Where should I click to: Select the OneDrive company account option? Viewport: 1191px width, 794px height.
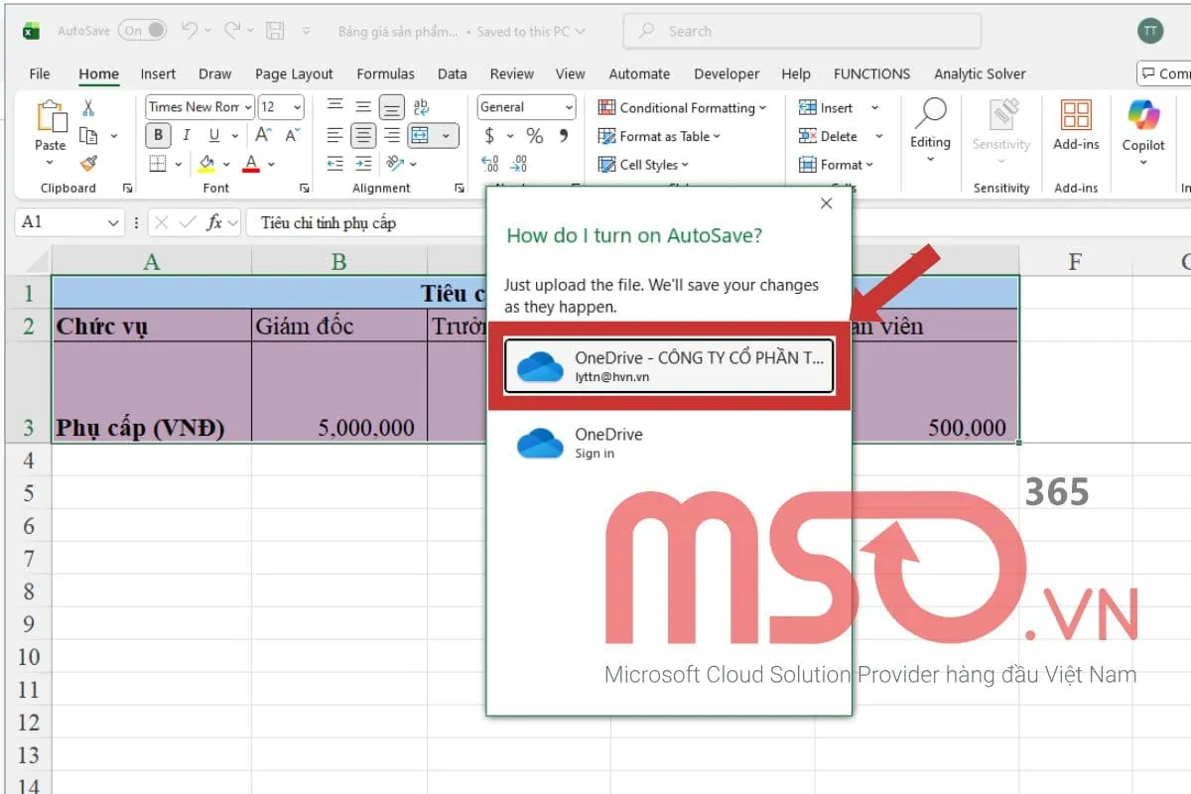click(668, 366)
